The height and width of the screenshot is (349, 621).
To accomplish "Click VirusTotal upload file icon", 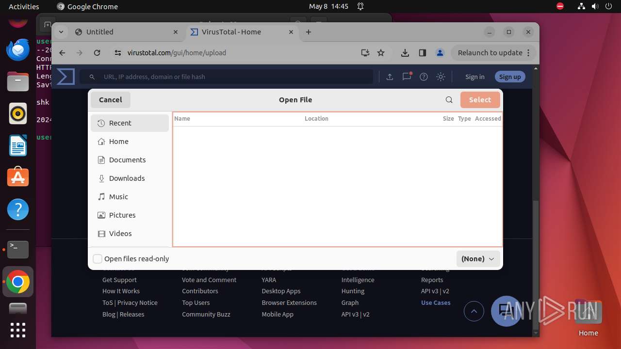I will pyautogui.click(x=390, y=77).
